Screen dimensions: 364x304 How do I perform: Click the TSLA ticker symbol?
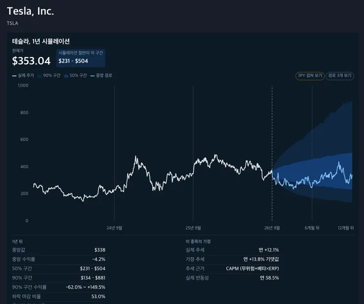tap(12, 23)
